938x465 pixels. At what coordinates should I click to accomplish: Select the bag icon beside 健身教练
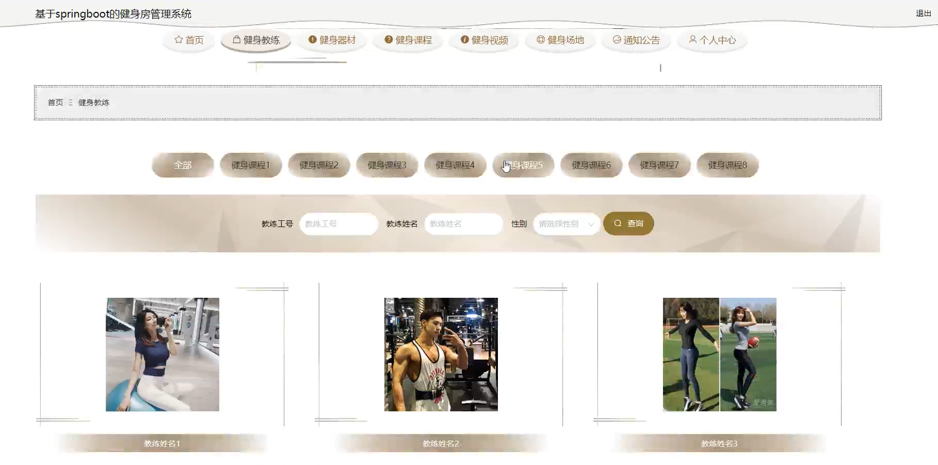[236, 39]
